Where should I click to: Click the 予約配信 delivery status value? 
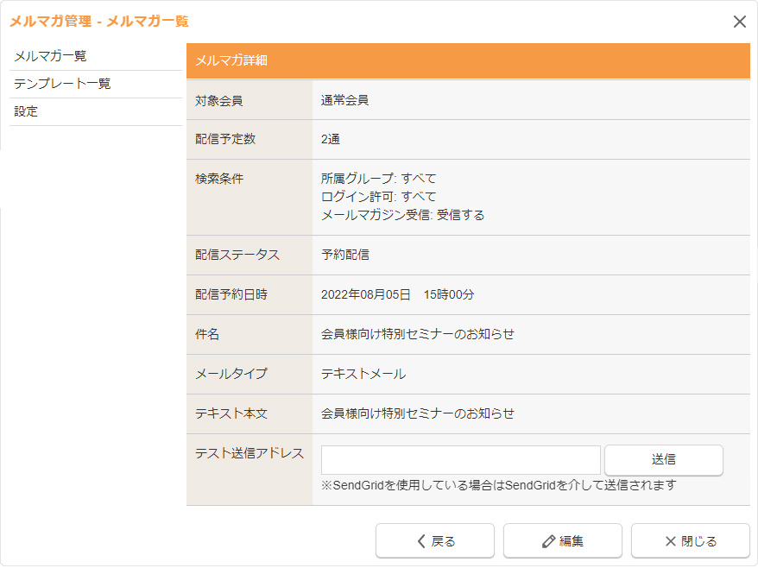pyautogui.click(x=344, y=255)
